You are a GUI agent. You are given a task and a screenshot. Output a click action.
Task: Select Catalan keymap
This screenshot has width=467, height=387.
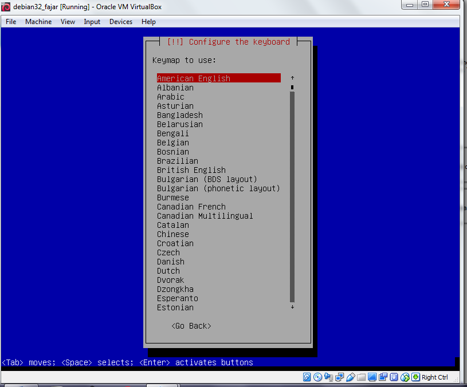click(x=173, y=225)
